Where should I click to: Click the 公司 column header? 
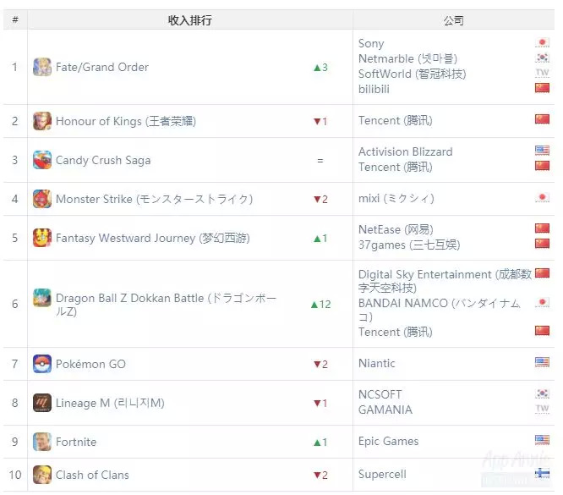coord(453,20)
